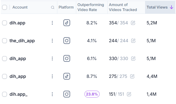Open the three-dot menu for dih.app
This screenshot has width=176, height=104.
coord(52,23)
